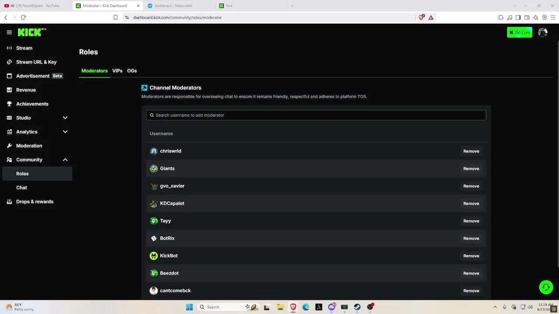Open the browser tab search dropdown arrow
Viewport: 559px width, 314px height.
click(x=516, y=6)
